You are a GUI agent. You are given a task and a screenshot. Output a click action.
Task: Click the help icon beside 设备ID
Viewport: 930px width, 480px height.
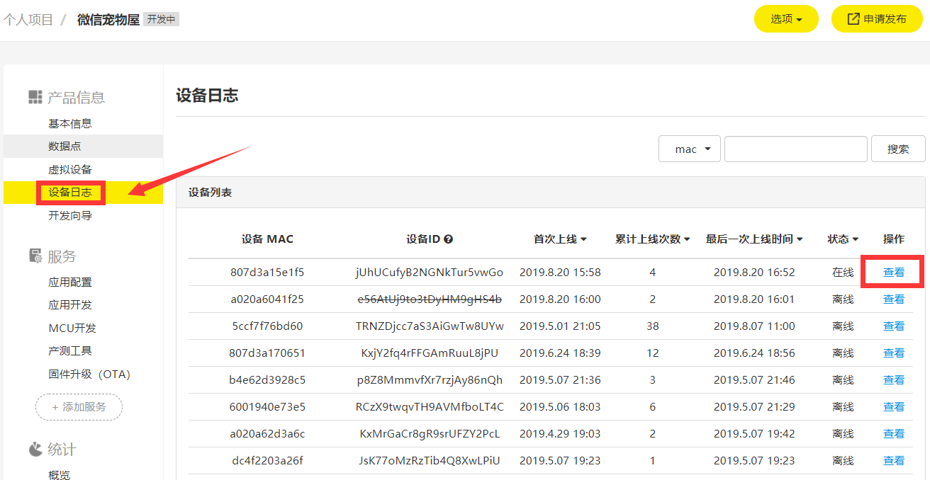[x=448, y=239]
